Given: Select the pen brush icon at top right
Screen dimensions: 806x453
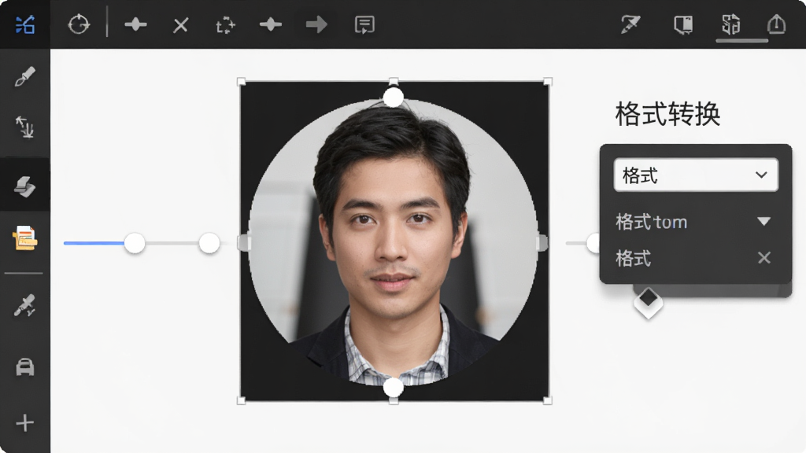Looking at the screenshot, I should 630,24.
